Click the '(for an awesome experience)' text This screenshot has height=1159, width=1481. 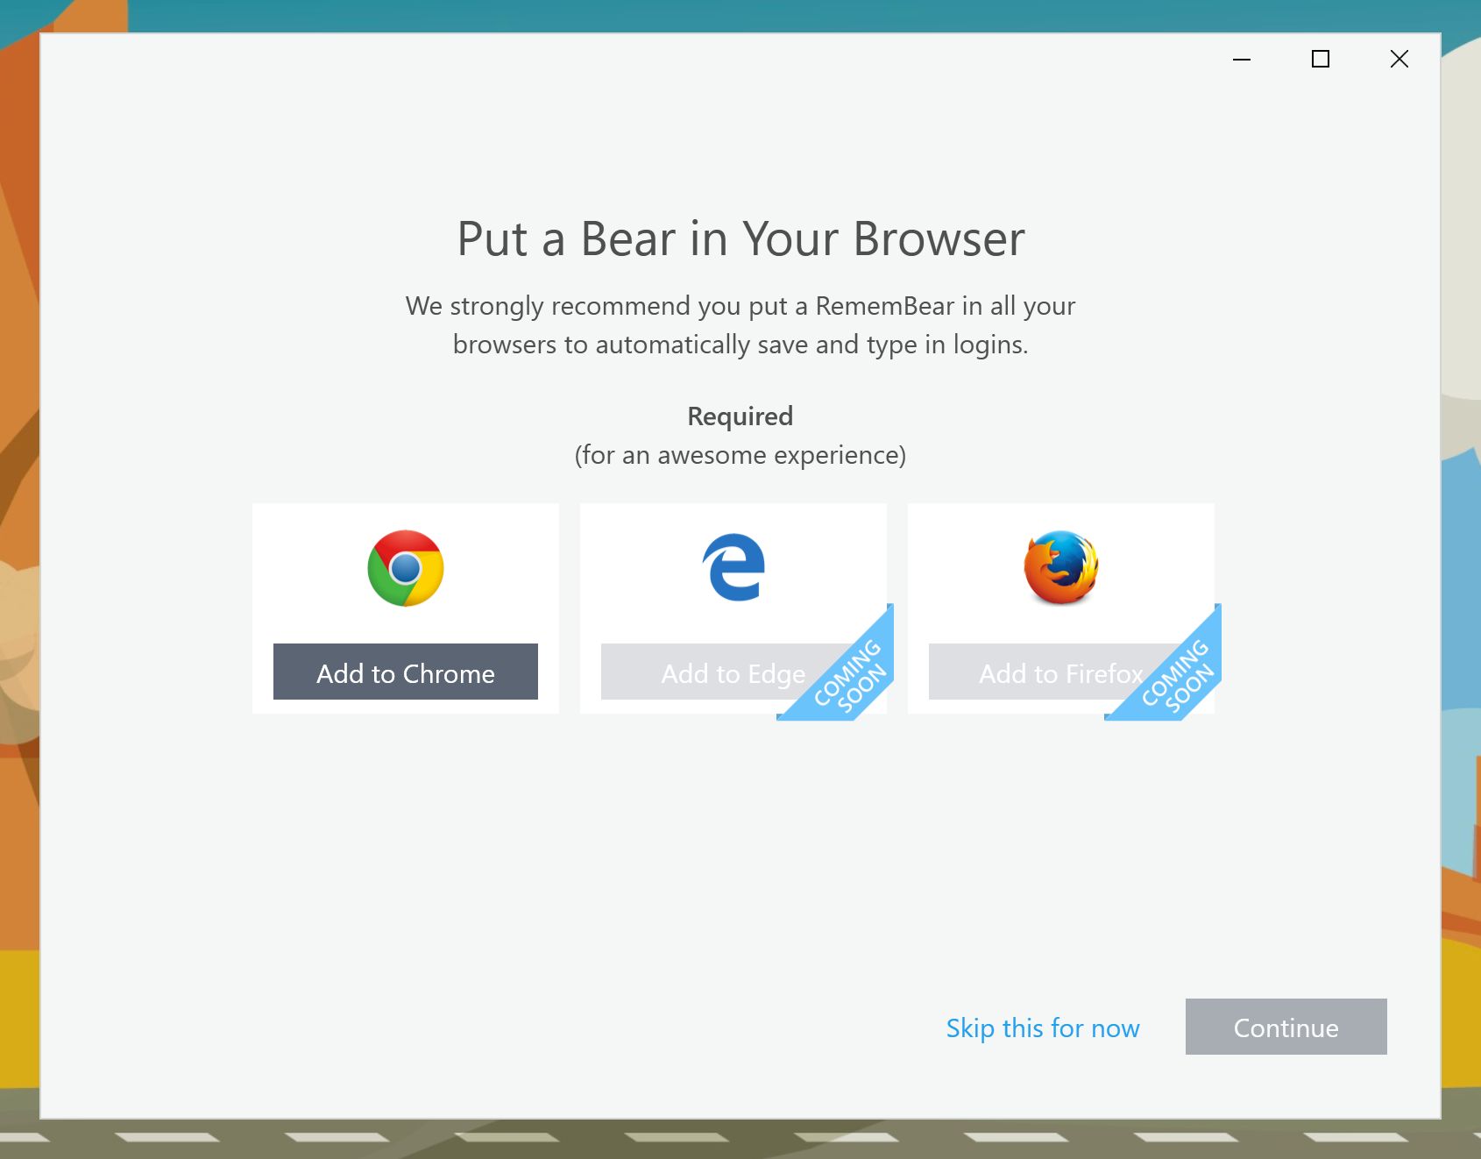tap(740, 455)
